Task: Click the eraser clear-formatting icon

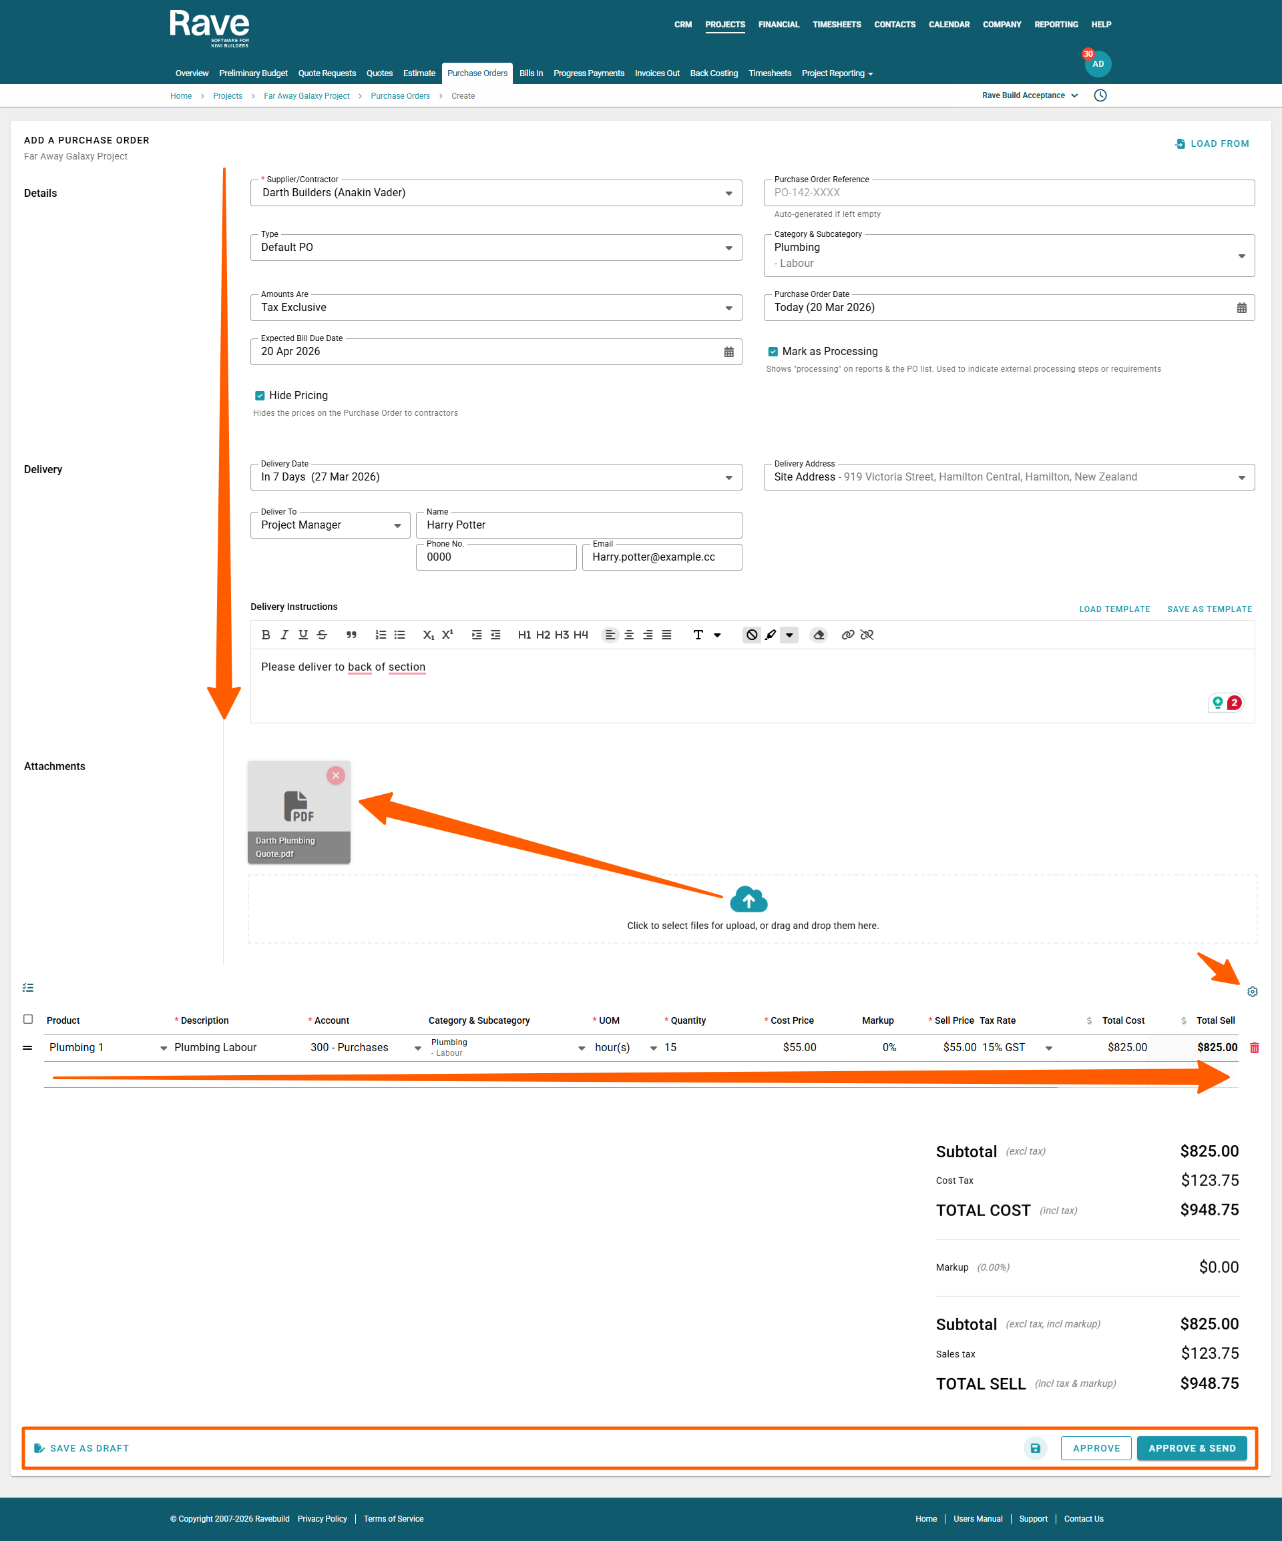Action: (819, 635)
